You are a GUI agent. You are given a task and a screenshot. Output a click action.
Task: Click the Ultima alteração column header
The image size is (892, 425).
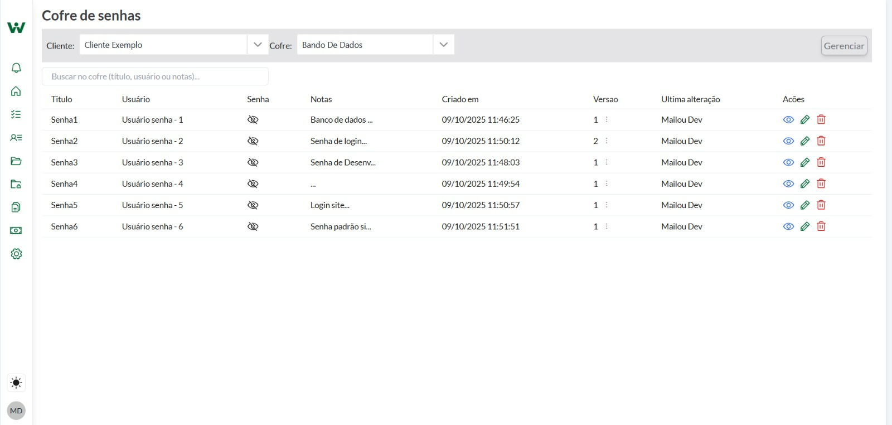point(691,99)
